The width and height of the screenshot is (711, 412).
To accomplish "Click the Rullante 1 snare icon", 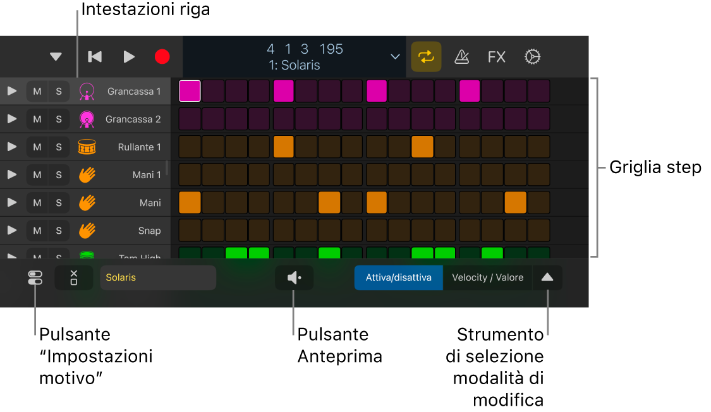I will point(87,147).
